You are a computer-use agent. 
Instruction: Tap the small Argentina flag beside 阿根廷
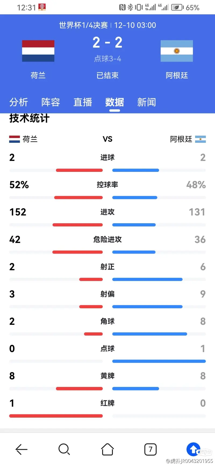point(200,139)
